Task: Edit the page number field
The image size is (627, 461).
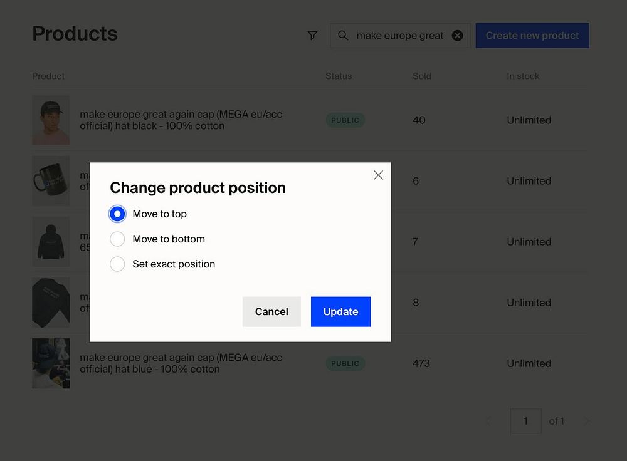Action: 525,421
